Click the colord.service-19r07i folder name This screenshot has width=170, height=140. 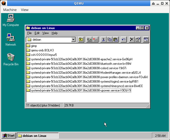pyautogui.click(x=79, y=68)
